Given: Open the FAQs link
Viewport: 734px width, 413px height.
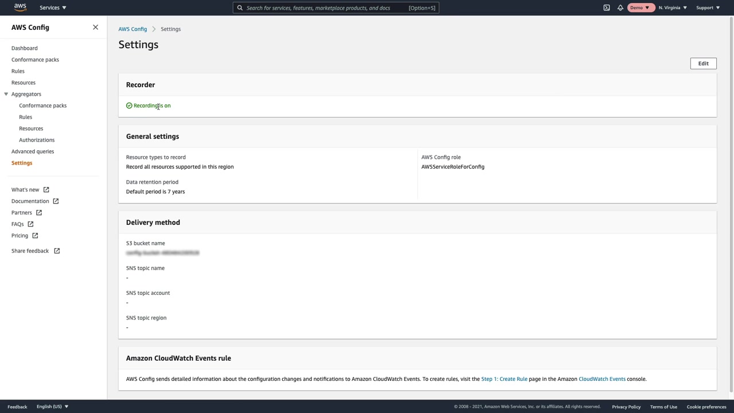Looking at the screenshot, I should pos(17,224).
